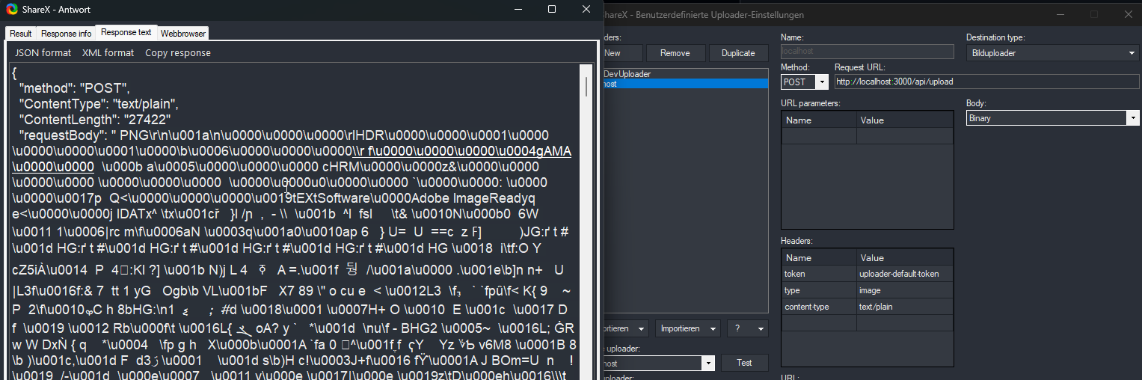The image size is (1142, 380).
Task: Select DevUploader in the uploader list
Action: click(686, 74)
